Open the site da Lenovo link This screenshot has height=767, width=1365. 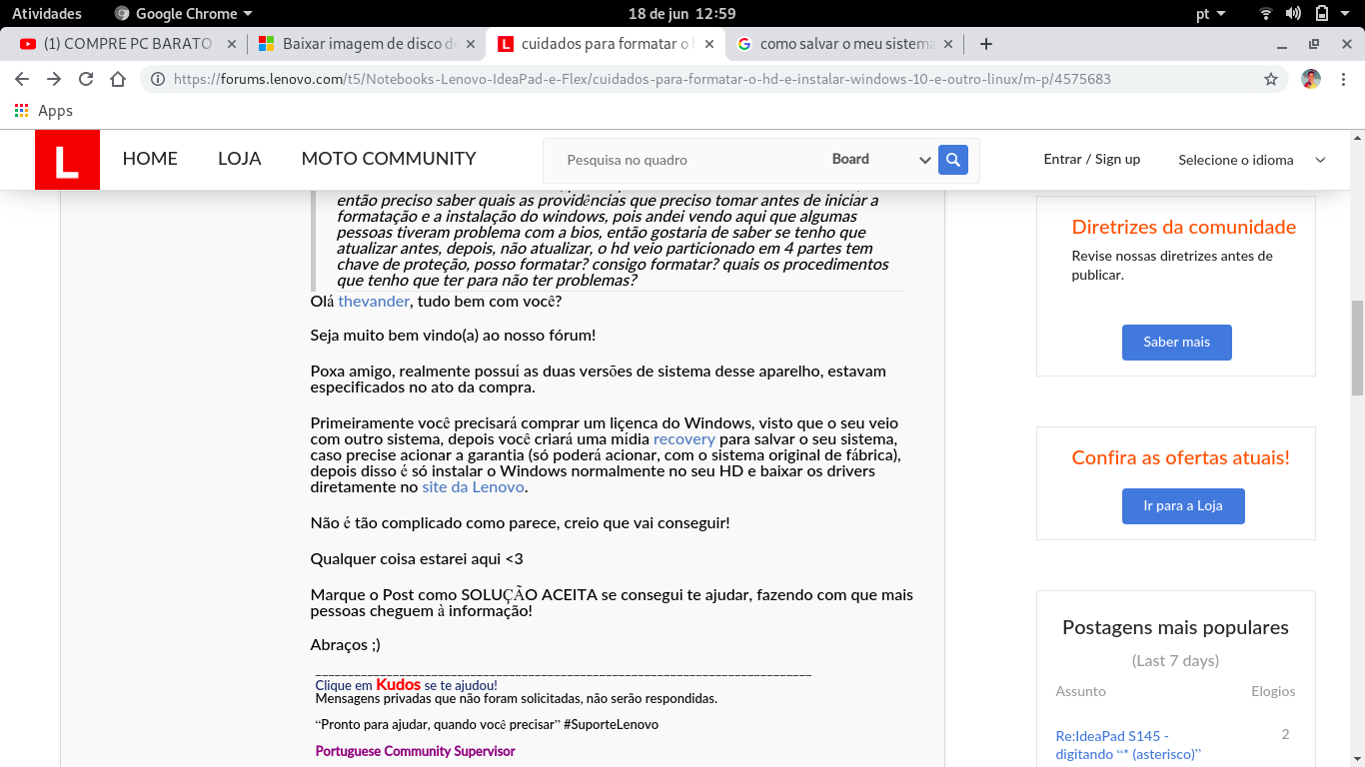[473, 487]
